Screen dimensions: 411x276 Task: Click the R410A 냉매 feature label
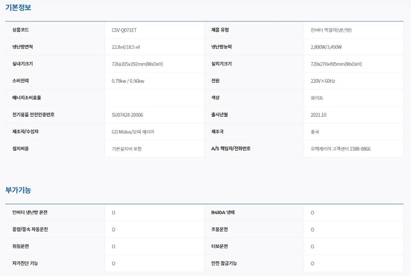pyautogui.click(x=223, y=212)
